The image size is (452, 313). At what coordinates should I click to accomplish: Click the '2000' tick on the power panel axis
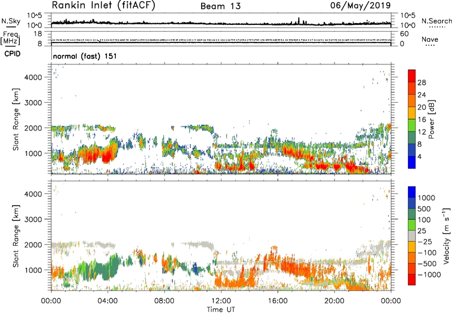[x=33, y=128]
